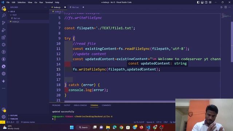Select file1.txt in the Explorer tree

[28, 18]
